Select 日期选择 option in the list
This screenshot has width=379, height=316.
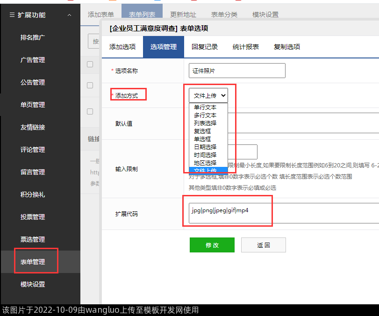pos(205,147)
